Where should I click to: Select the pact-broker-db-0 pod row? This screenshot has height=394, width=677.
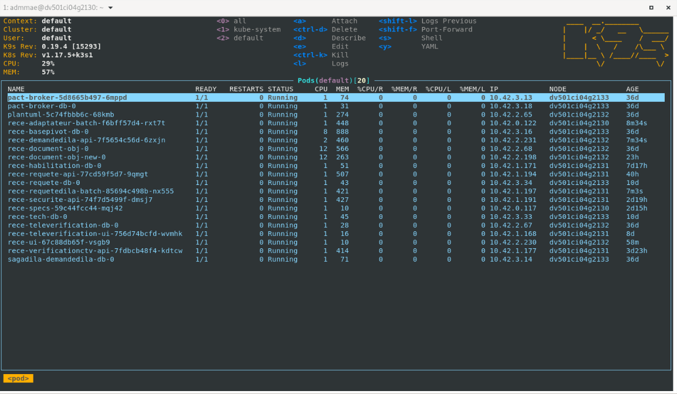coord(336,106)
